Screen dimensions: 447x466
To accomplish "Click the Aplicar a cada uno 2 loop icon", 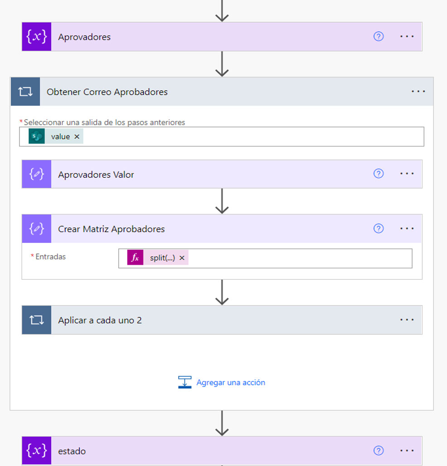I will tap(36, 320).
